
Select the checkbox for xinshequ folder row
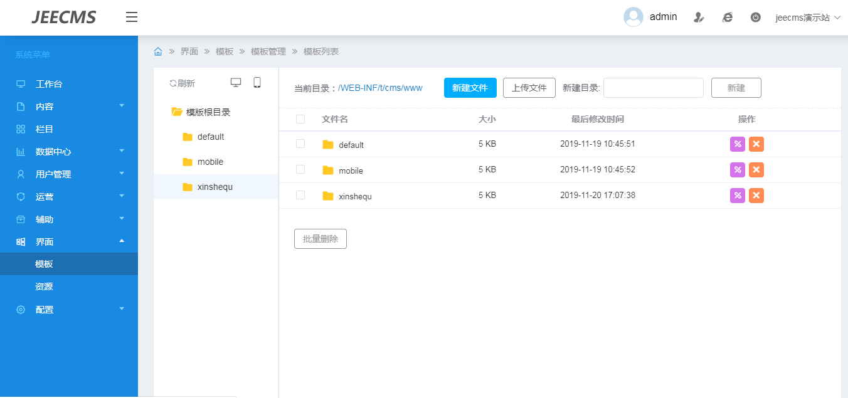click(x=300, y=195)
